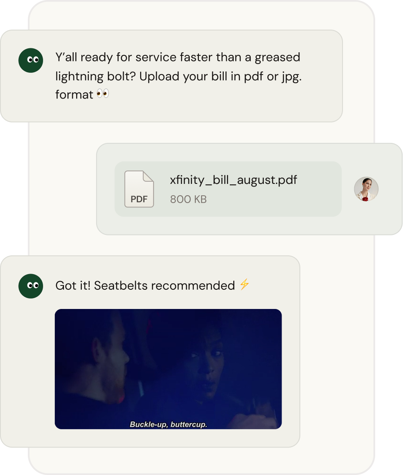
Task: Open the 'Buckle-up, buttercup' GIF
Action: [168, 369]
